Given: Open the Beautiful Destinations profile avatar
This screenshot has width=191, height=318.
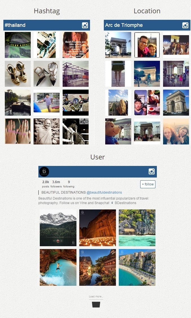Looking at the screenshot, I should (44, 172).
